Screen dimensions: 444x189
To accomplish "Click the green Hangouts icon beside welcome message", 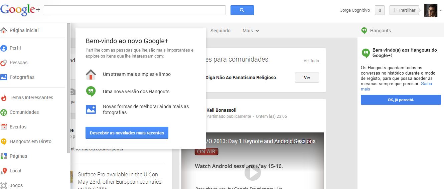I will 365,53.
